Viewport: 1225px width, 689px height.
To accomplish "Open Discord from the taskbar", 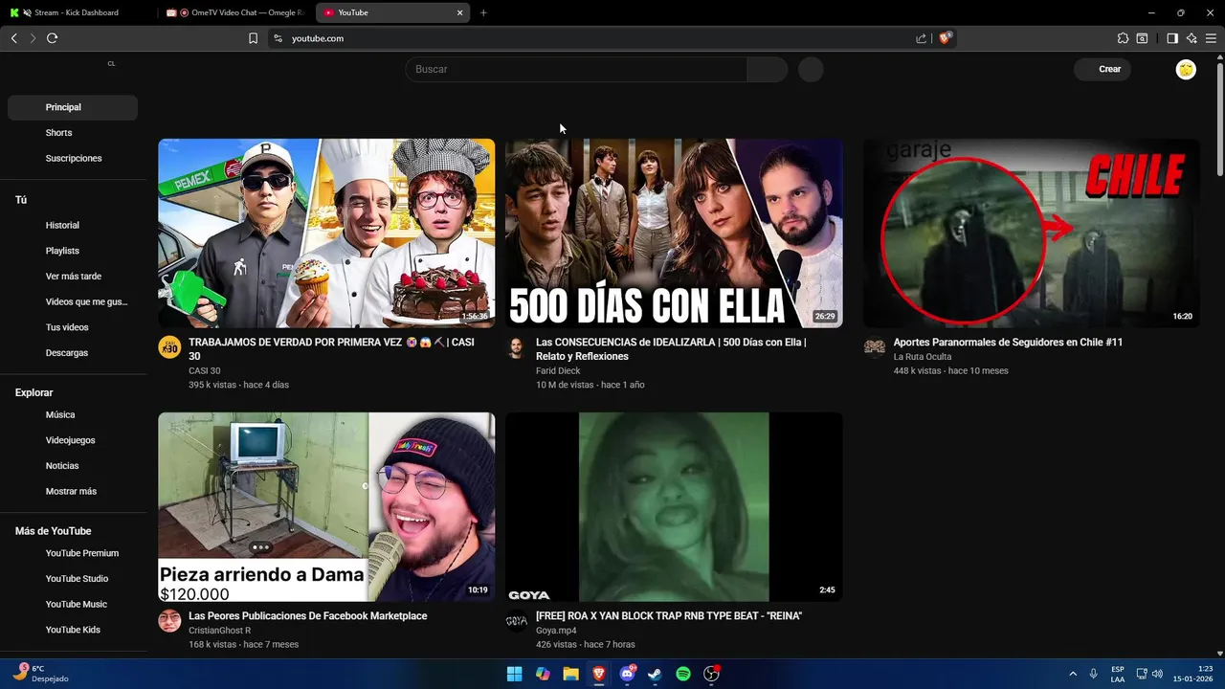I will pyautogui.click(x=627, y=674).
